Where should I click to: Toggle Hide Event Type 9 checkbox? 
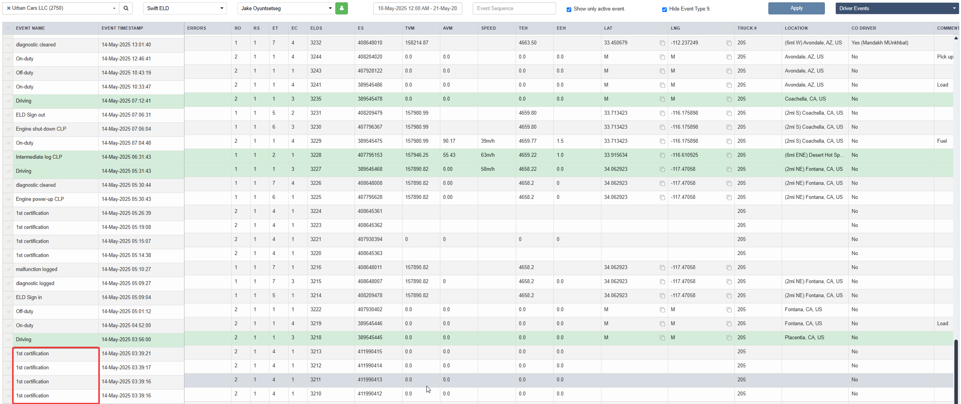coord(665,9)
